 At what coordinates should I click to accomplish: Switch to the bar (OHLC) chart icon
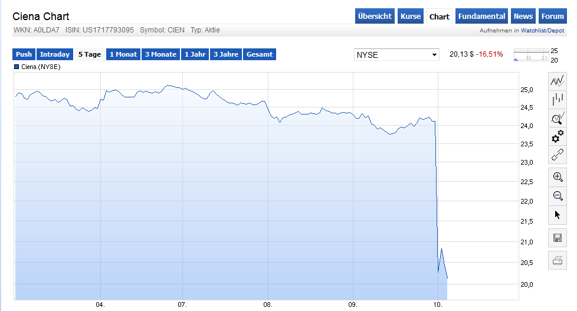[558, 99]
